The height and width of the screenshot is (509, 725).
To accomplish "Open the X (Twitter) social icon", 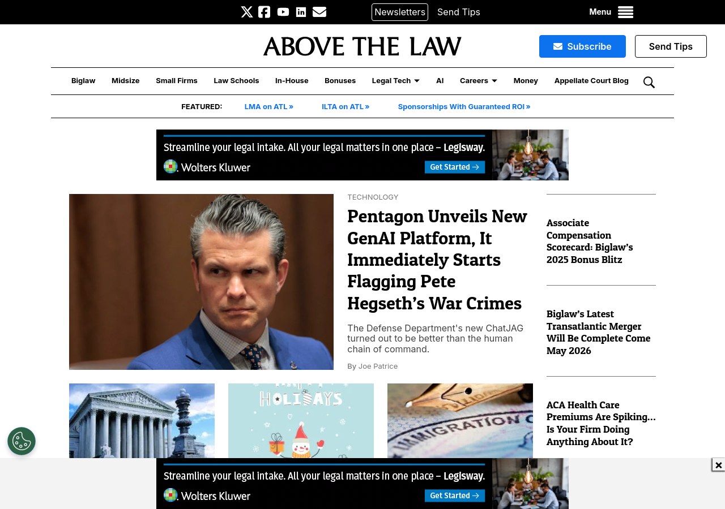I will click(x=246, y=12).
